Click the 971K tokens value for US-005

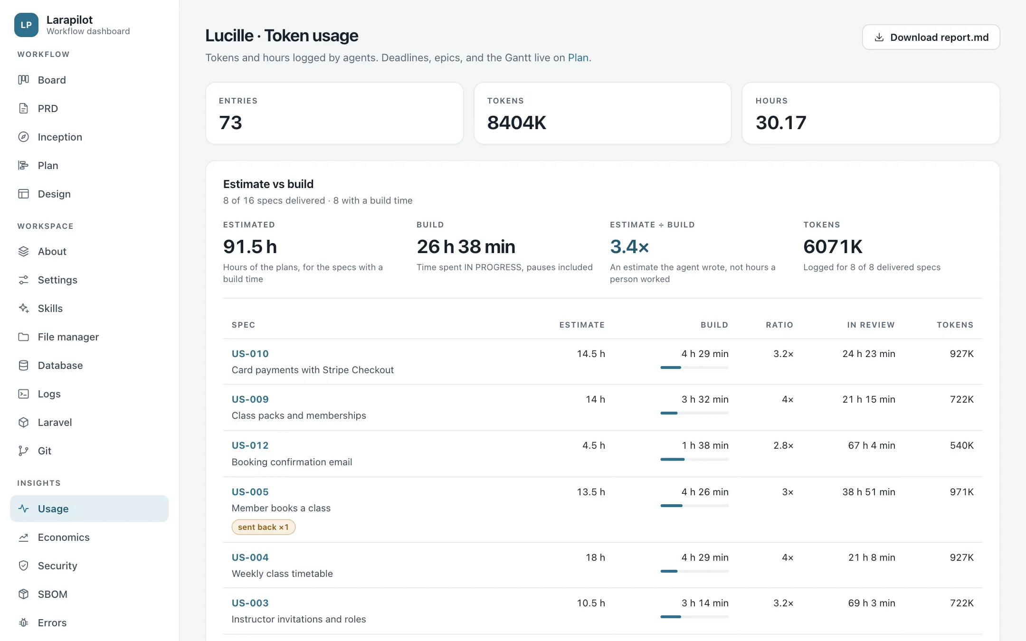[x=961, y=492]
